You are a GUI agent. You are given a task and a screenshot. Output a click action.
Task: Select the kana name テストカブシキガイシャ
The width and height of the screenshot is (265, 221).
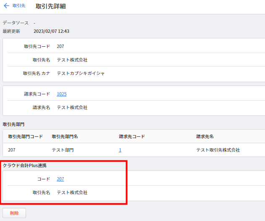point(81,74)
